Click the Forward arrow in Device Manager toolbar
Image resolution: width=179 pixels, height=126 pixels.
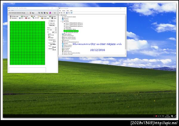[x=61, y=13]
